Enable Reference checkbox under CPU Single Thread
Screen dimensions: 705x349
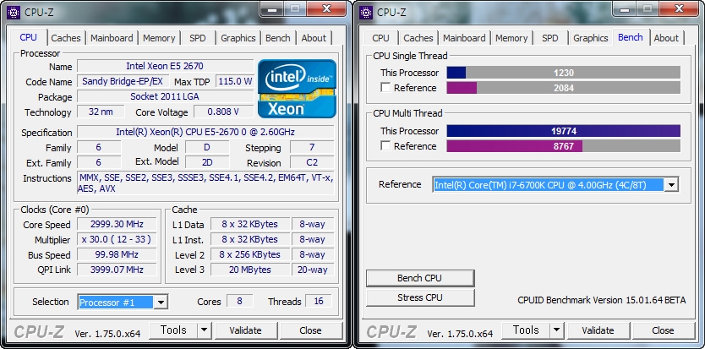pyautogui.click(x=385, y=88)
